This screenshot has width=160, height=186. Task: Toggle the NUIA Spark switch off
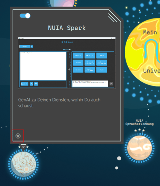coord(25,16)
